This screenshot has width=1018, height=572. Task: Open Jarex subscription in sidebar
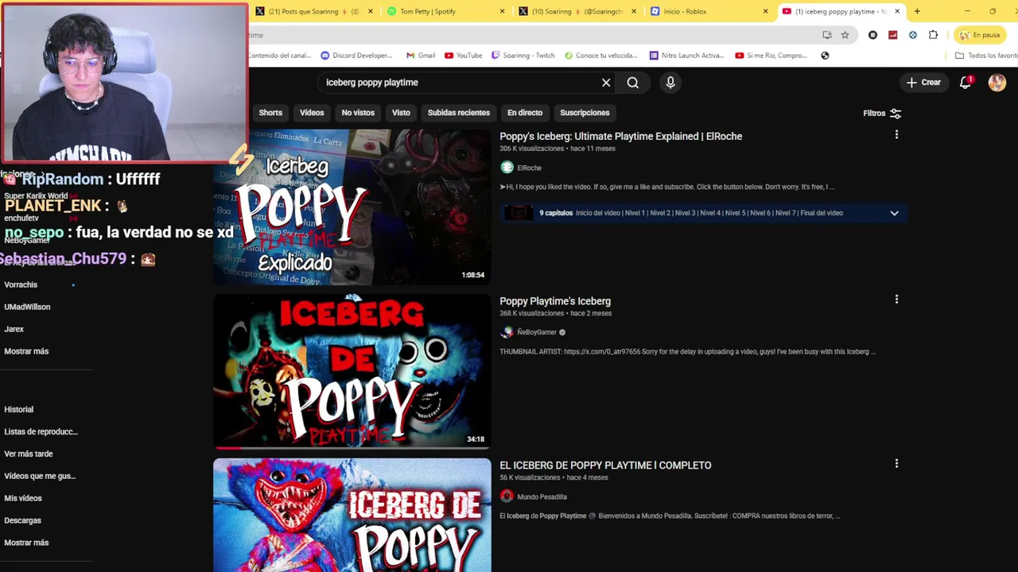click(x=14, y=329)
